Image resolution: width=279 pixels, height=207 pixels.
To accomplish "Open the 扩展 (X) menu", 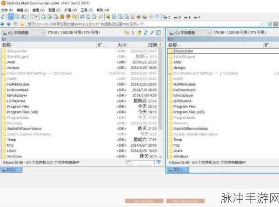I will pyautogui.click(x=71, y=10).
